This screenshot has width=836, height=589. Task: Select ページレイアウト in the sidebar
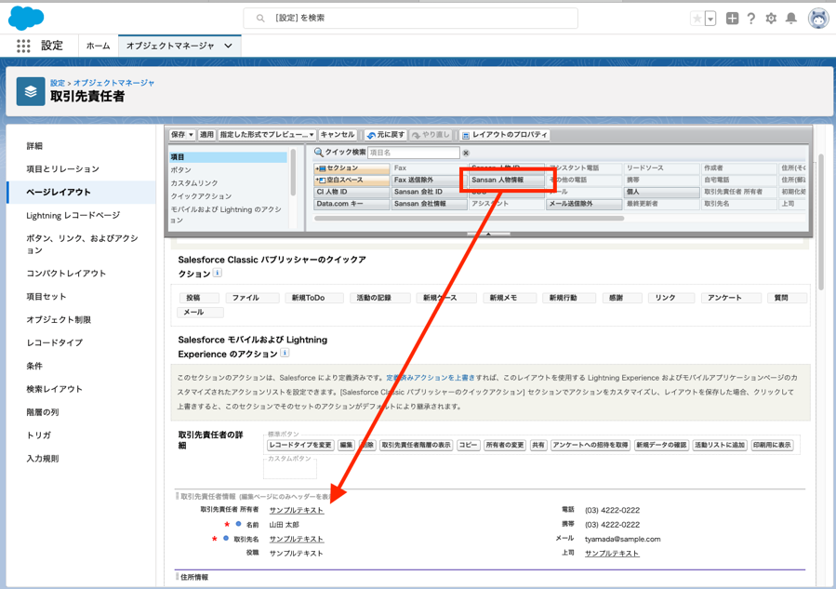tap(82, 192)
